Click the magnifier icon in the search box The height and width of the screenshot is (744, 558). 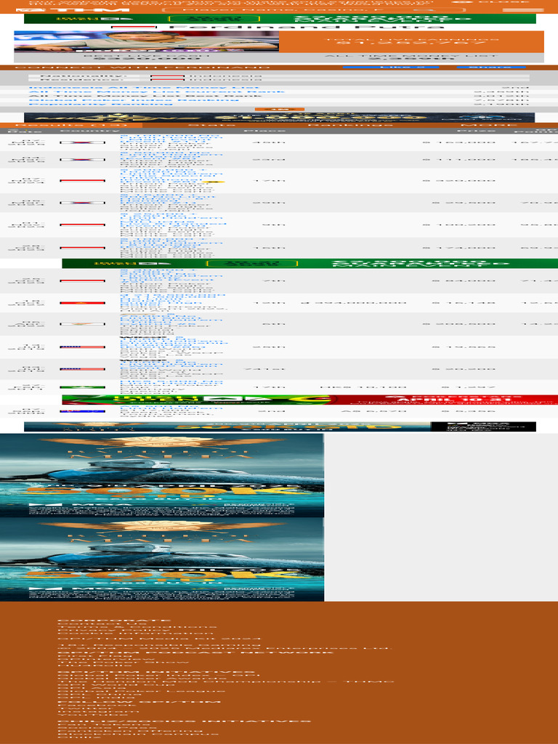pos(424,10)
